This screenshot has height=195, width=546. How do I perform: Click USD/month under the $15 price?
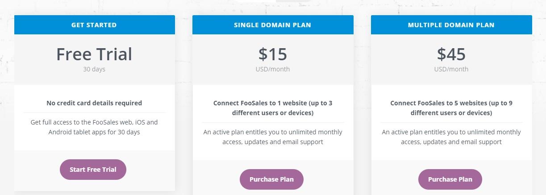tap(273, 69)
